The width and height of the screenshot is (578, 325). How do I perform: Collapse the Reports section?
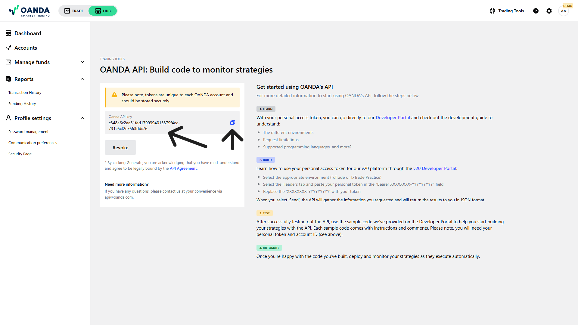(x=45, y=79)
